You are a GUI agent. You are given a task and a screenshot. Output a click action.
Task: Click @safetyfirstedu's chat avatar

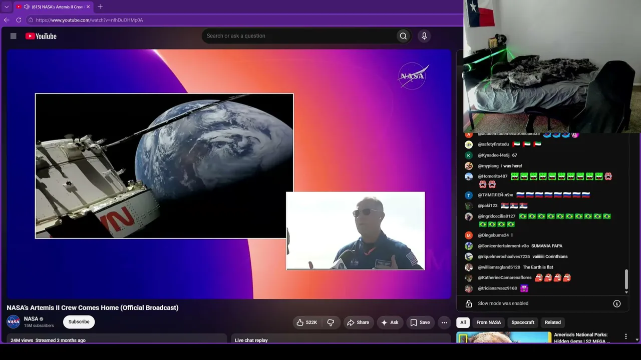coord(469,144)
